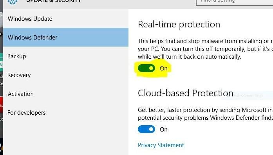Click the red desktop icon at left edge
Viewport: 273px width, 155px height.
tap(2, 105)
